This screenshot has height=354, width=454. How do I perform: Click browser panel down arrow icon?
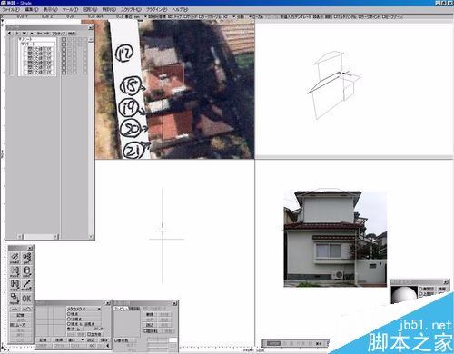pyautogui.click(x=25, y=34)
